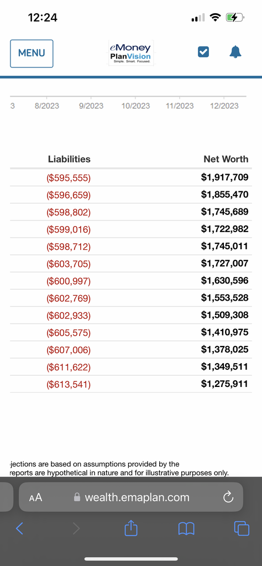Open the AA reader options
Screen dimensions: 262x566
(x=35, y=498)
